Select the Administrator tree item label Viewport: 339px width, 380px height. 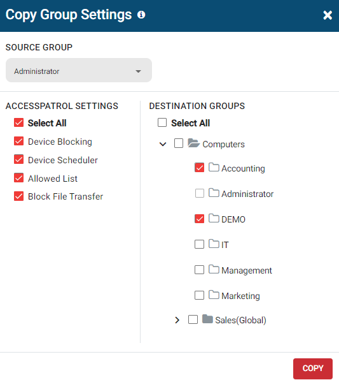247,194
